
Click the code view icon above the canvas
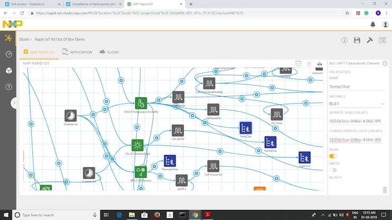pyautogui.click(x=298, y=63)
